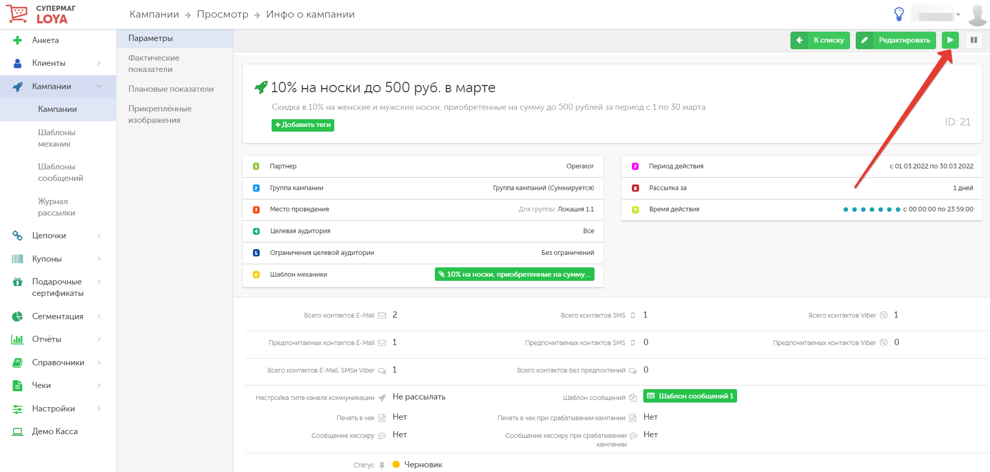Screen dimensions: 990x472
Task: Click the Период действия date range value
Action: point(931,166)
